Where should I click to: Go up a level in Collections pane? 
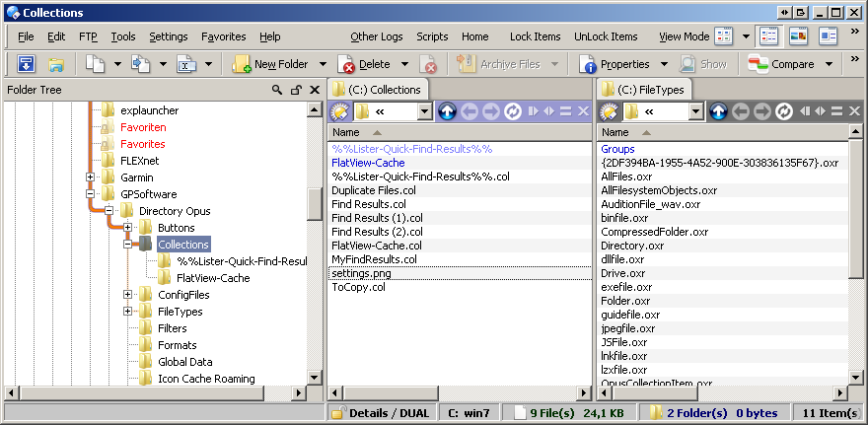pyautogui.click(x=447, y=111)
